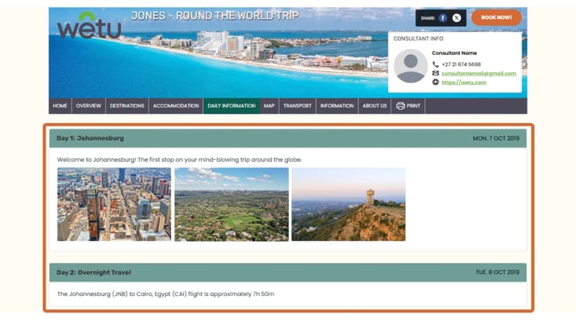Open the https://wetu.com link
576x320 pixels.
tap(463, 83)
